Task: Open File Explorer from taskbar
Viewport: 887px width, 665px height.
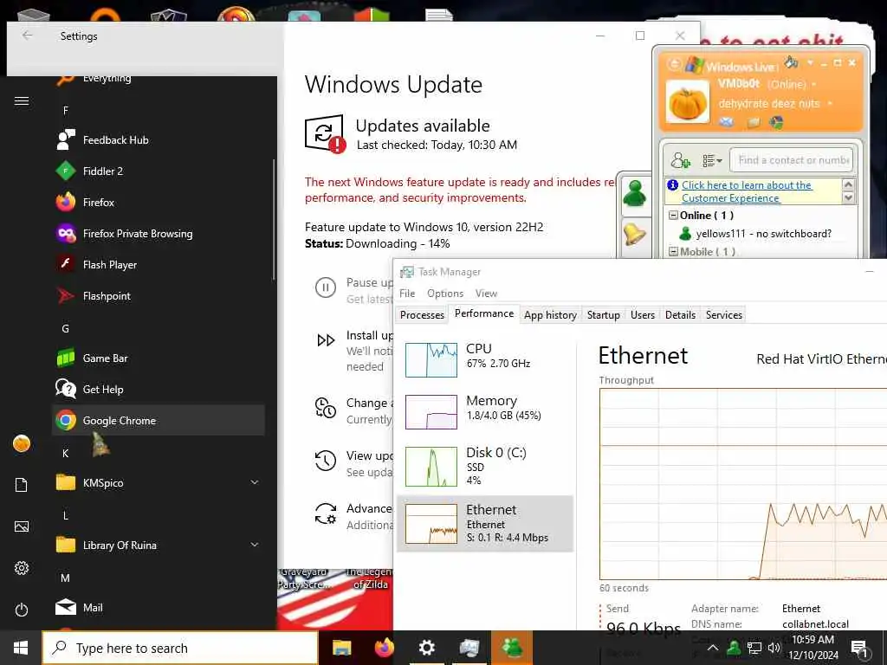Action: (x=341, y=648)
